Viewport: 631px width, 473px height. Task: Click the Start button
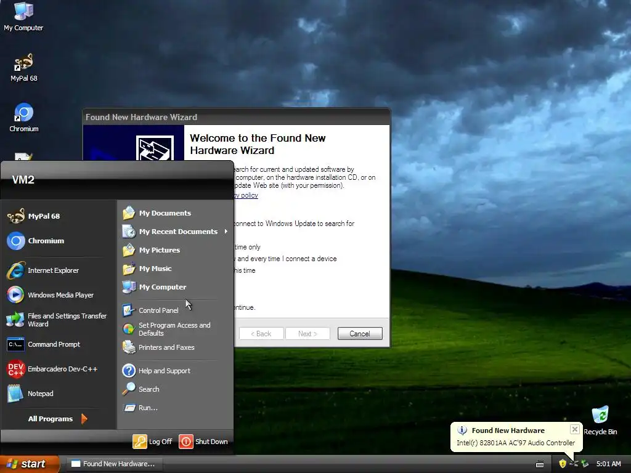(x=30, y=464)
